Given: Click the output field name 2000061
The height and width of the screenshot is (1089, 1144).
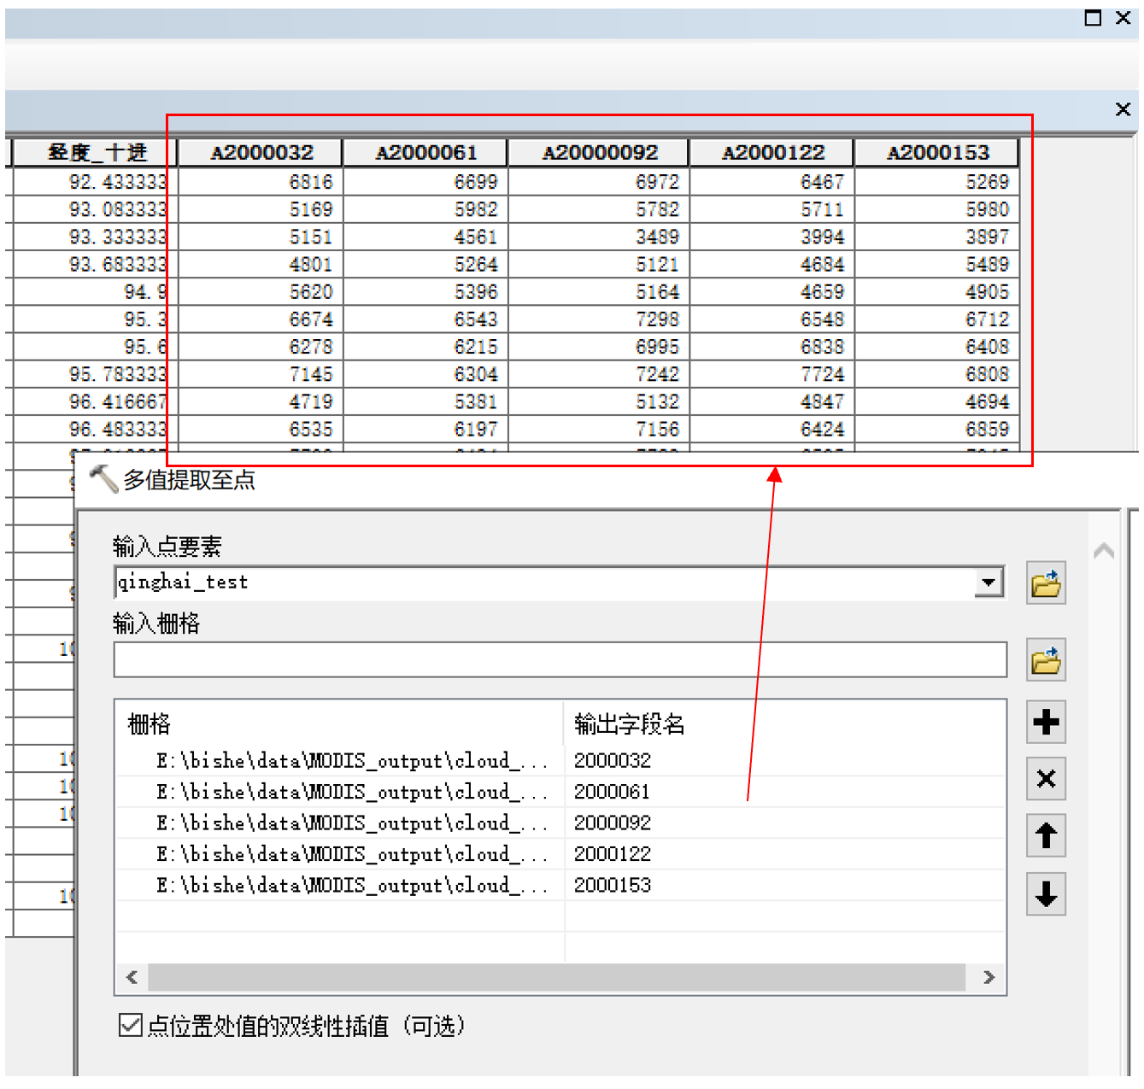Looking at the screenshot, I should (x=612, y=792).
